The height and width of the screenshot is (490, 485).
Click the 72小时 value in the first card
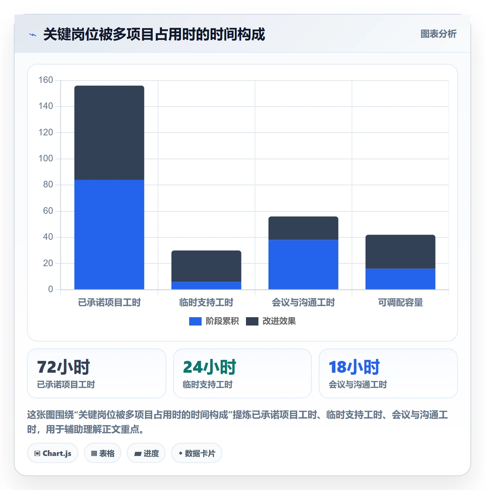click(x=63, y=367)
